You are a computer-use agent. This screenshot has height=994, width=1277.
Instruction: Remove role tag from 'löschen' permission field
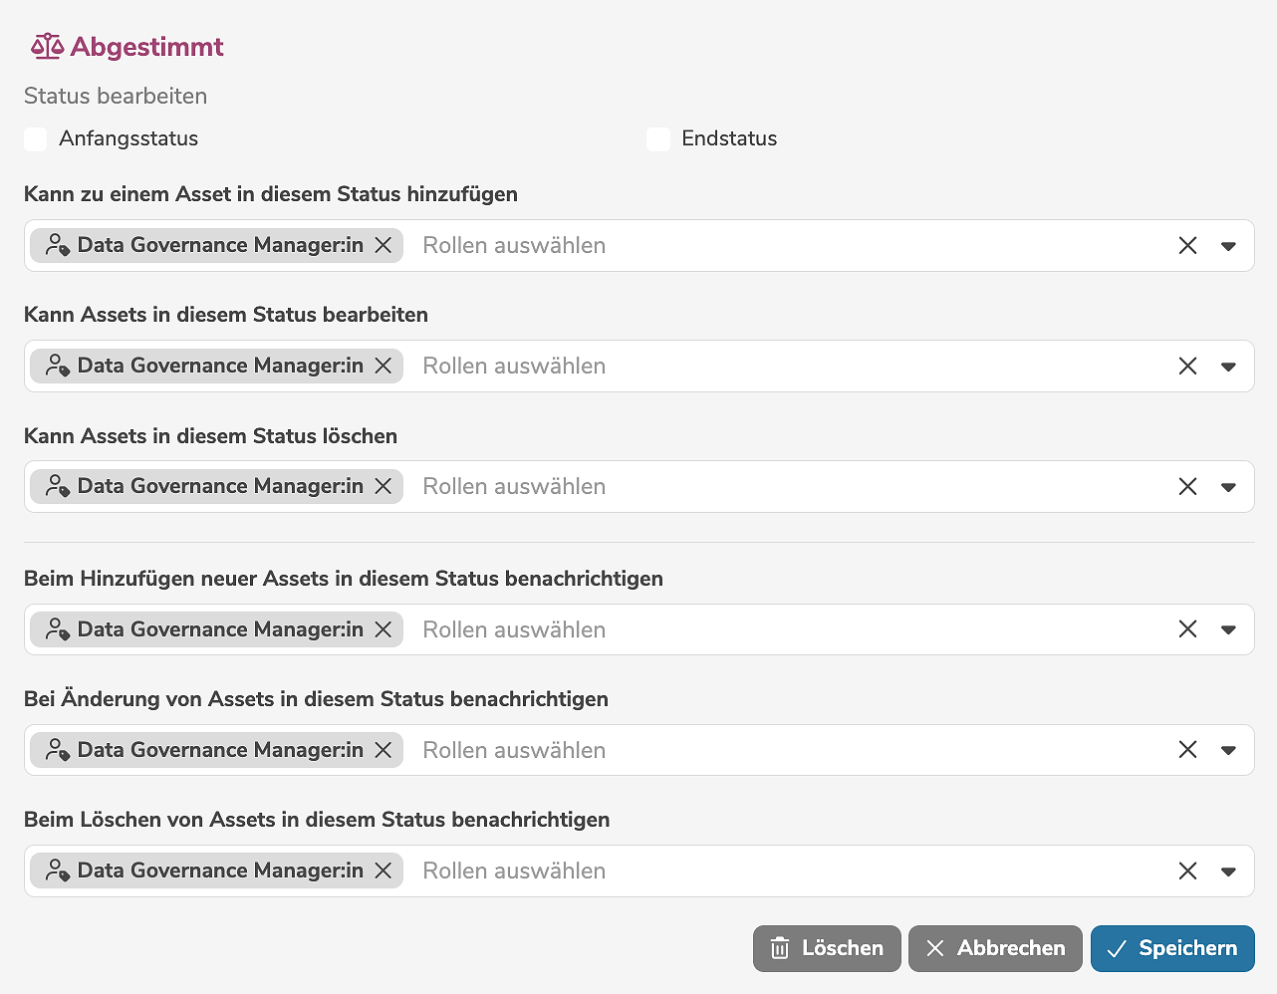pos(383,486)
